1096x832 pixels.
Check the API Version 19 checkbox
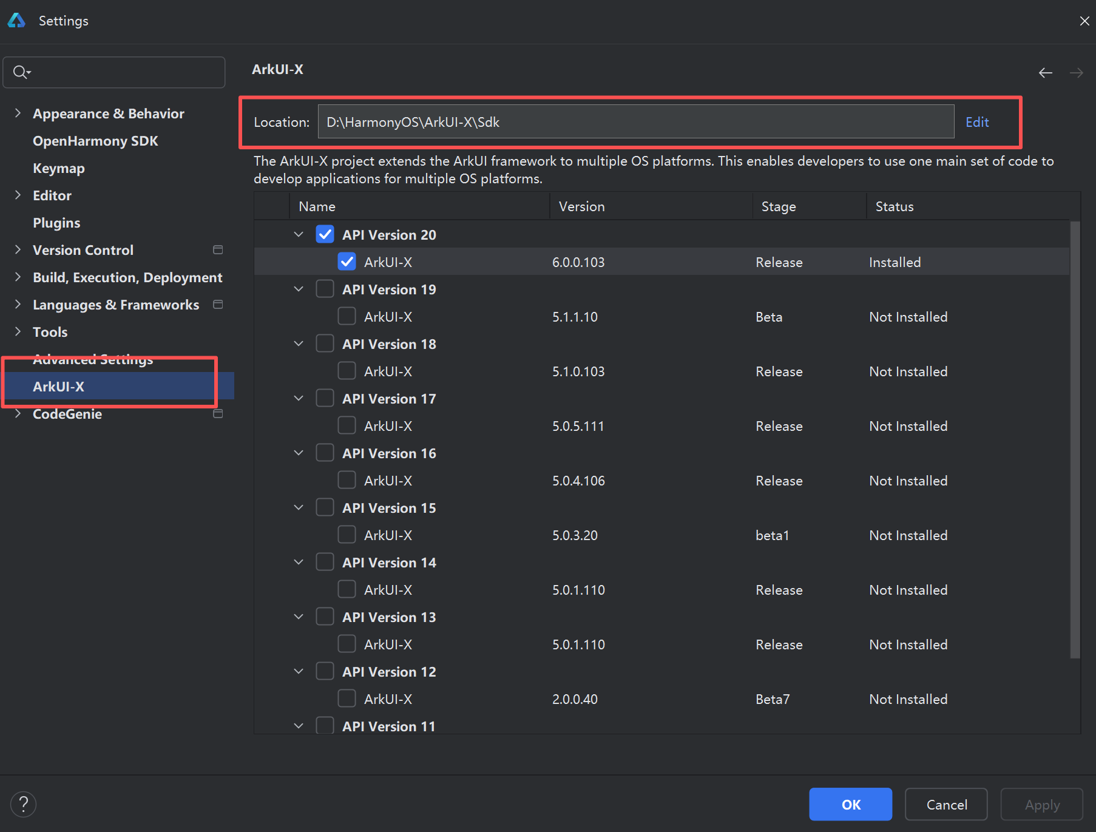[x=325, y=289]
